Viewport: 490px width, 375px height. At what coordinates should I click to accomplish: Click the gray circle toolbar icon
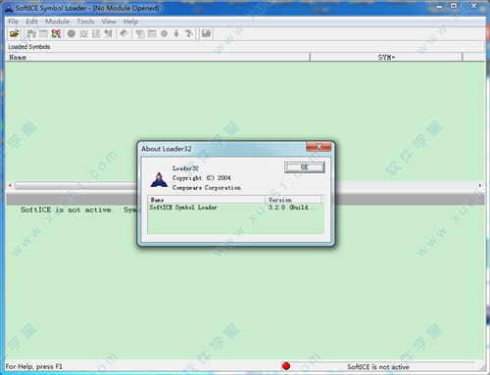click(72, 33)
